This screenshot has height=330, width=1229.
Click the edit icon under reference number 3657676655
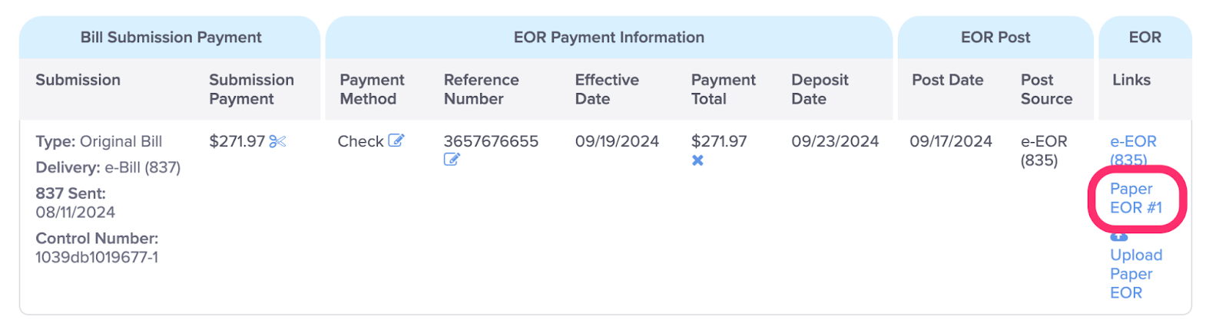(452, 160)
